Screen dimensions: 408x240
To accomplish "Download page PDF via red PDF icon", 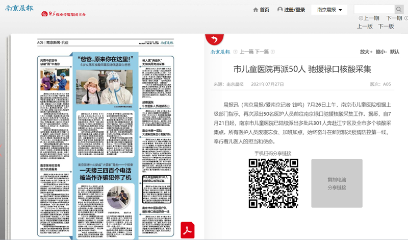I will pyautogui.click(x=188, y=230).
